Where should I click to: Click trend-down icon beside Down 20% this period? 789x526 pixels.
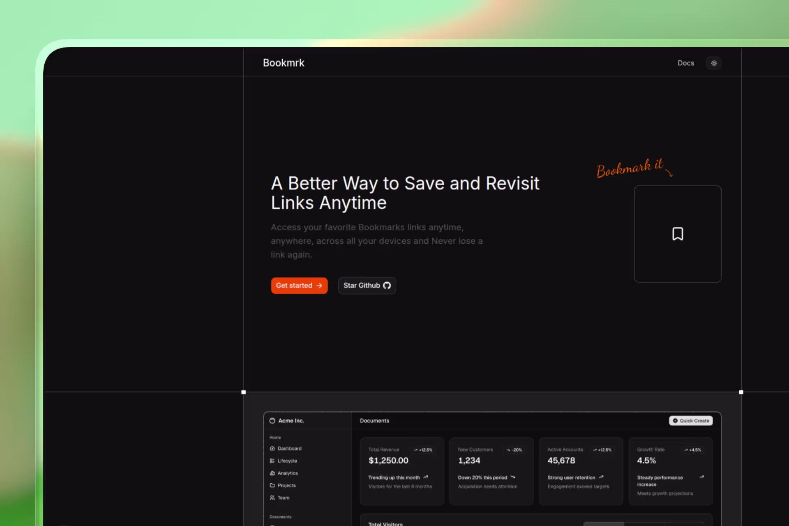pyautogui.click(x=513, y=477)
